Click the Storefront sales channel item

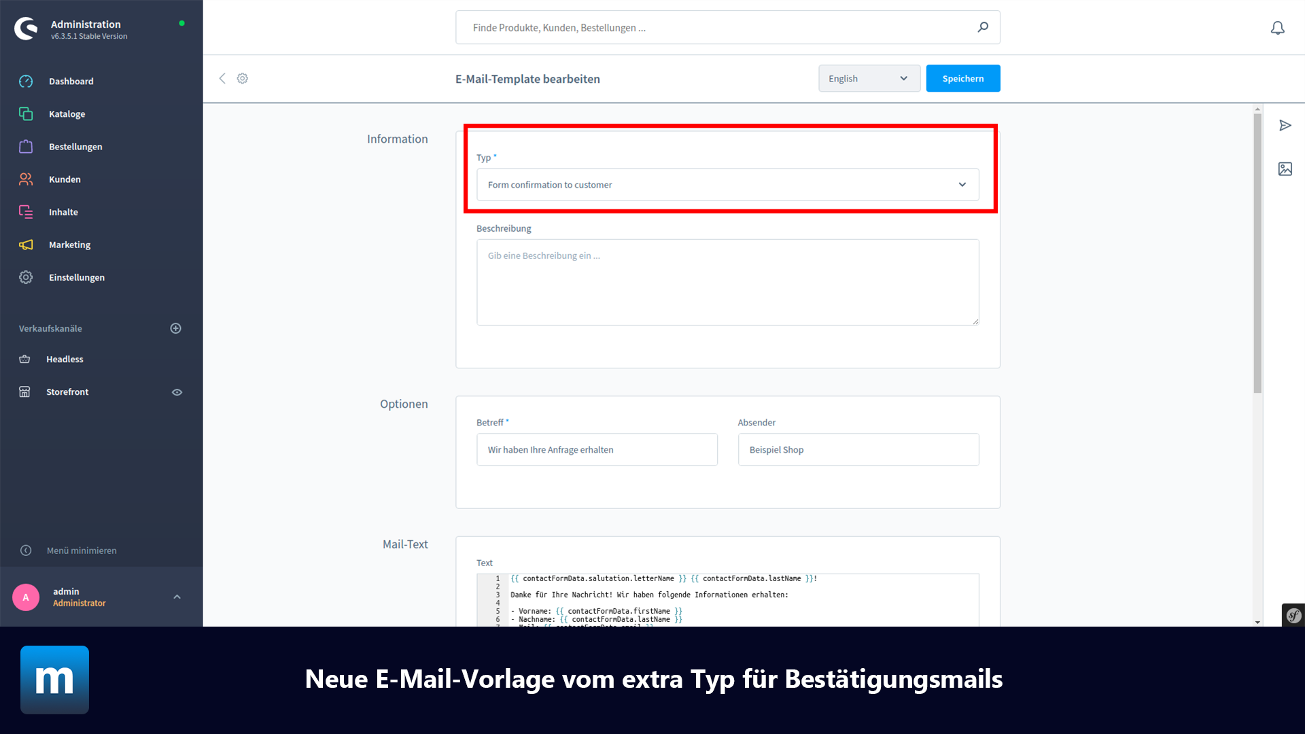67,391
